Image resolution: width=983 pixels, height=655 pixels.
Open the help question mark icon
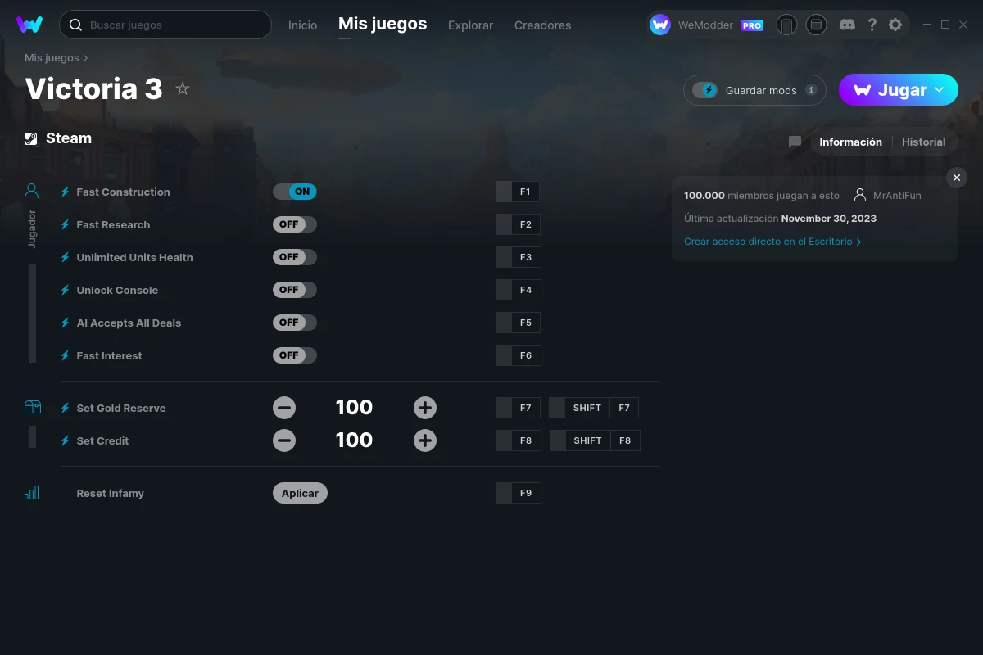[872, 25]
